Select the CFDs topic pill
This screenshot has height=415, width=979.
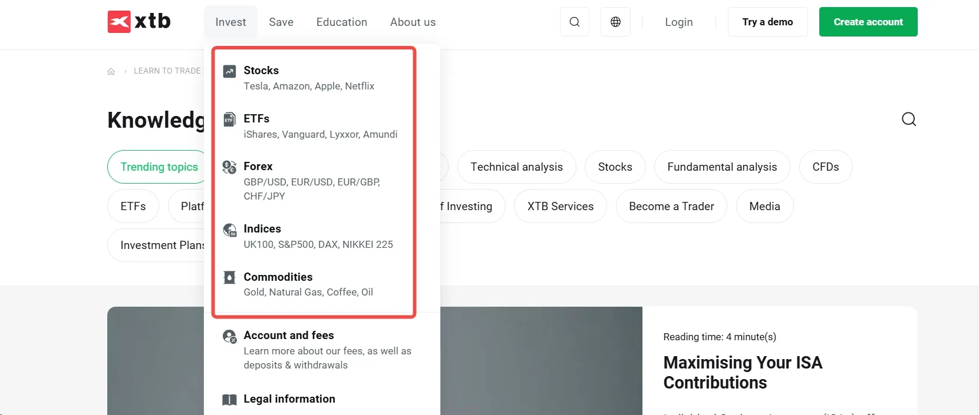pyautogui.click(x=825, y=167)
